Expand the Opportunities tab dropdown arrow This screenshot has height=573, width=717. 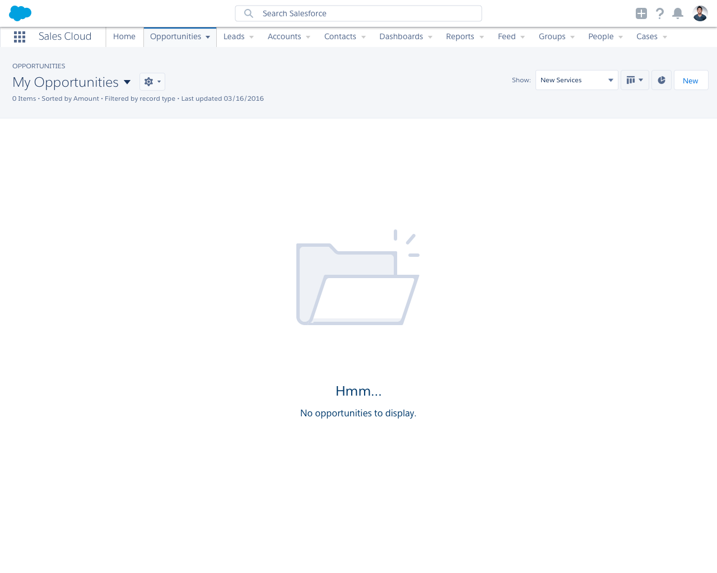click(x=207, y=36)
